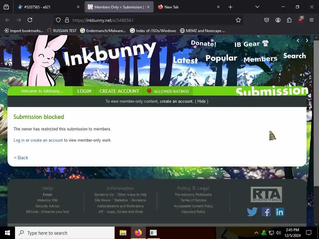
Task: Open the Search page
Action: tap(295, 56)
